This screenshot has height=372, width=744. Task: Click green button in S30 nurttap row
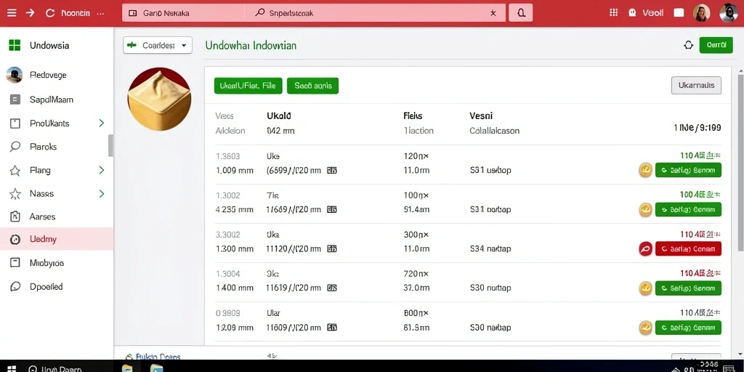click(688, 288)
